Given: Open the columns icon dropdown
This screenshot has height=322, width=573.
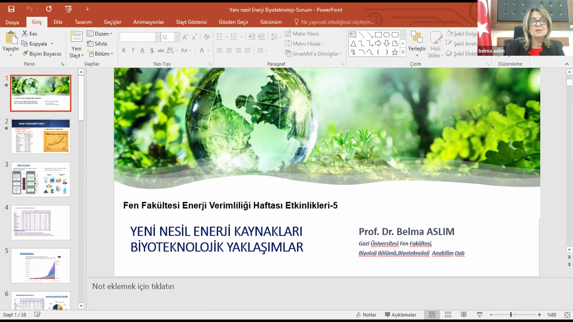Looking at the screenshot, I should click(262, 50).
